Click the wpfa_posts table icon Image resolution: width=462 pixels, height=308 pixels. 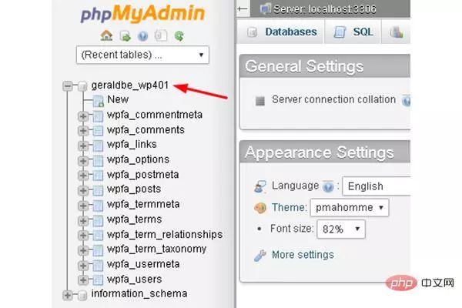click(98, 190)
